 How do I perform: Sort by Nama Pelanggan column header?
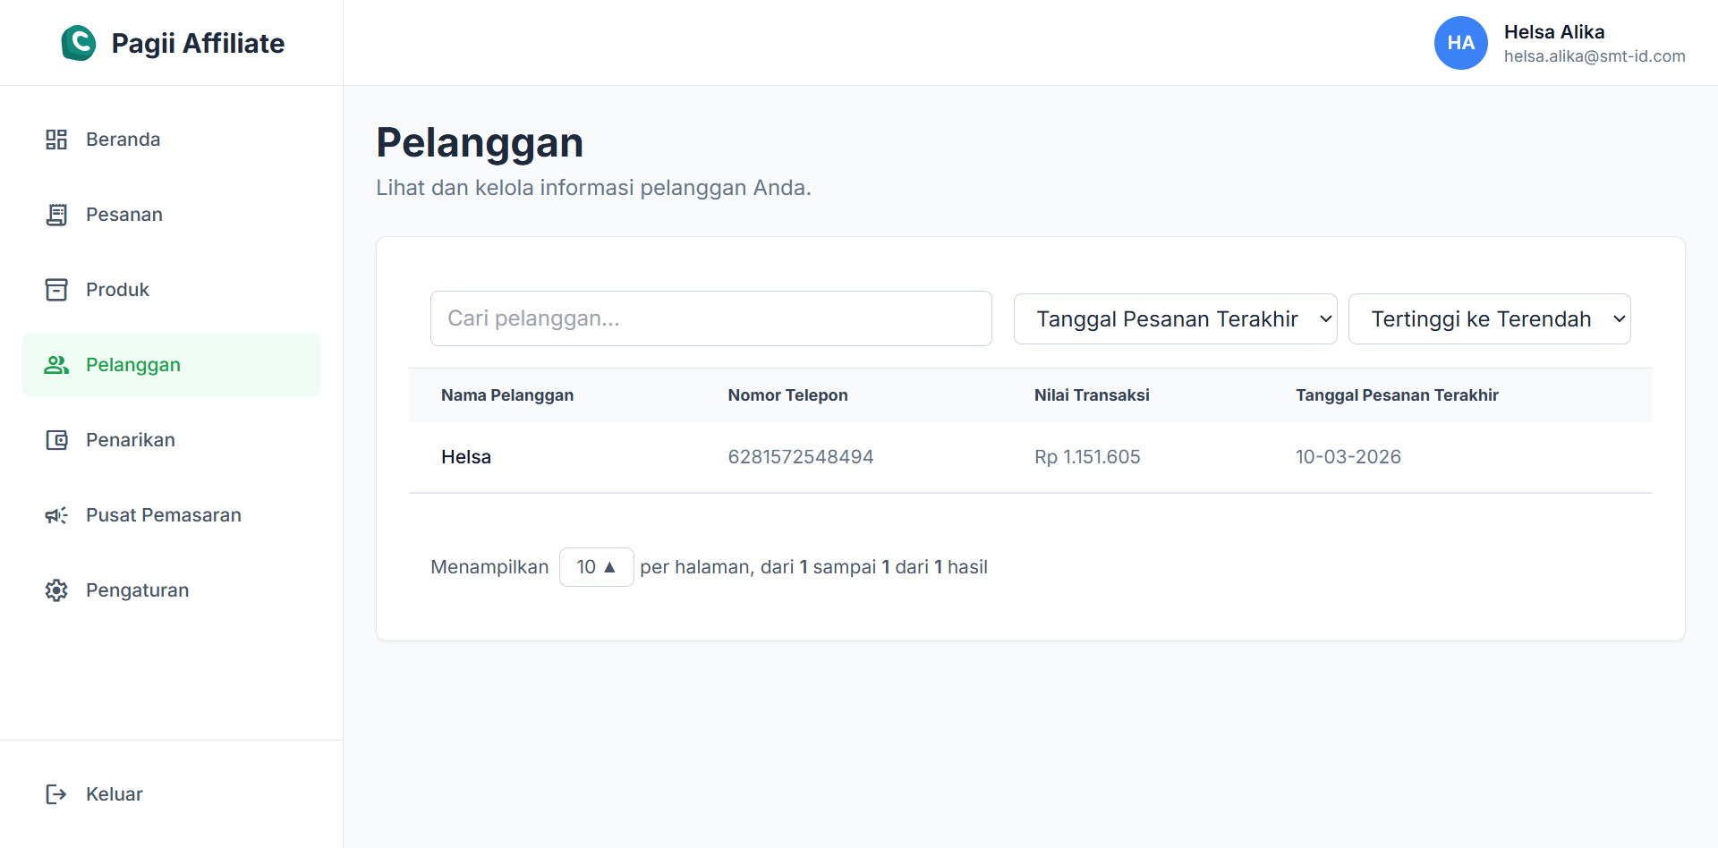[506, 394]
